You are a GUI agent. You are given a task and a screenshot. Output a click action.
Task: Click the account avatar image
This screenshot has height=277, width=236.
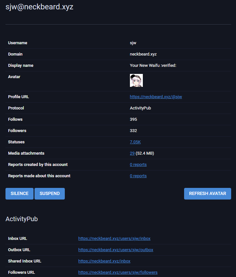(136, 80)
